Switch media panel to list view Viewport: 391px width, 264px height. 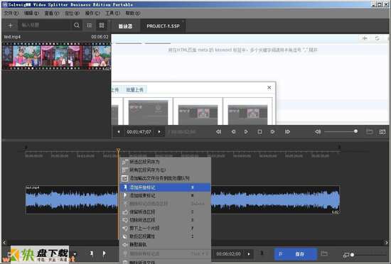[90, 26]
